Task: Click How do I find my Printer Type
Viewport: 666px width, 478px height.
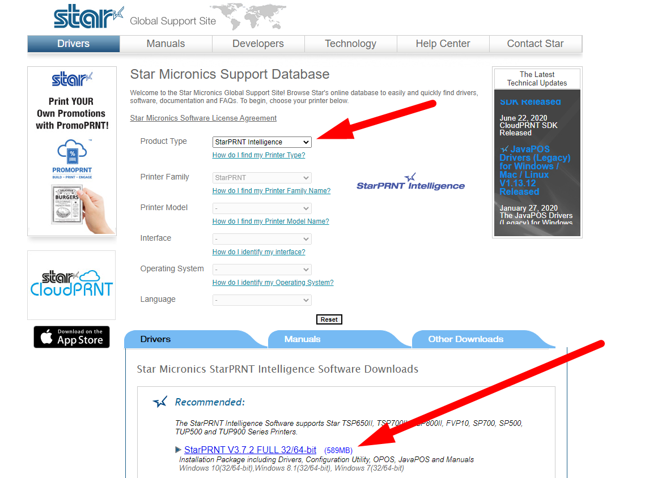Action: [x=258, y=155]
